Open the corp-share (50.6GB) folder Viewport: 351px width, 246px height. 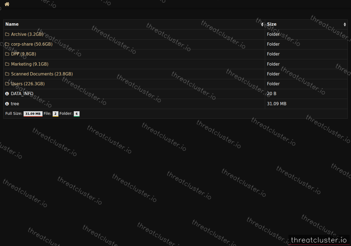coord(32,44)
